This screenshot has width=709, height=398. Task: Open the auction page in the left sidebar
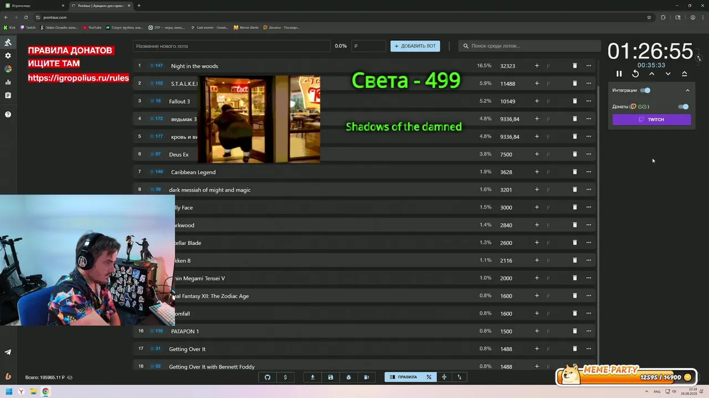pos(8,43)
